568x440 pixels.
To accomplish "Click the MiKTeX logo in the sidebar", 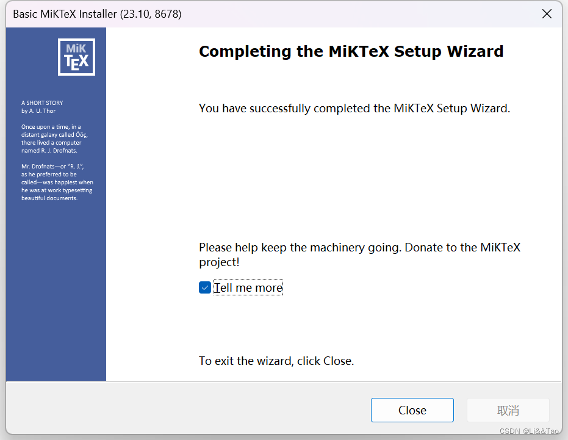I will [x=76, y=57].
